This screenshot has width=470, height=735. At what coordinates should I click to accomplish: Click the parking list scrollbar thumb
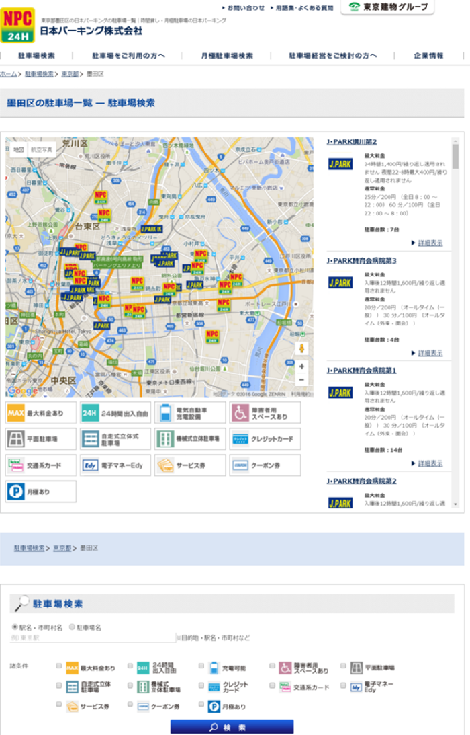[x=455, y=156]
